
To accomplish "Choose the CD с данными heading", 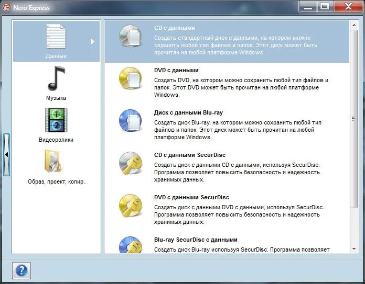I will 174,28.
